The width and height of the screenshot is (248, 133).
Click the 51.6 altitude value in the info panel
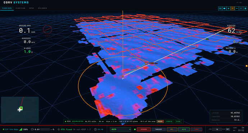(236, 120)
